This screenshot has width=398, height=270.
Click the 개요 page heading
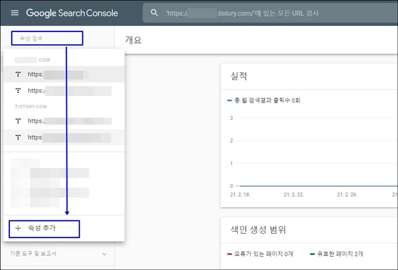pos(133,40)
